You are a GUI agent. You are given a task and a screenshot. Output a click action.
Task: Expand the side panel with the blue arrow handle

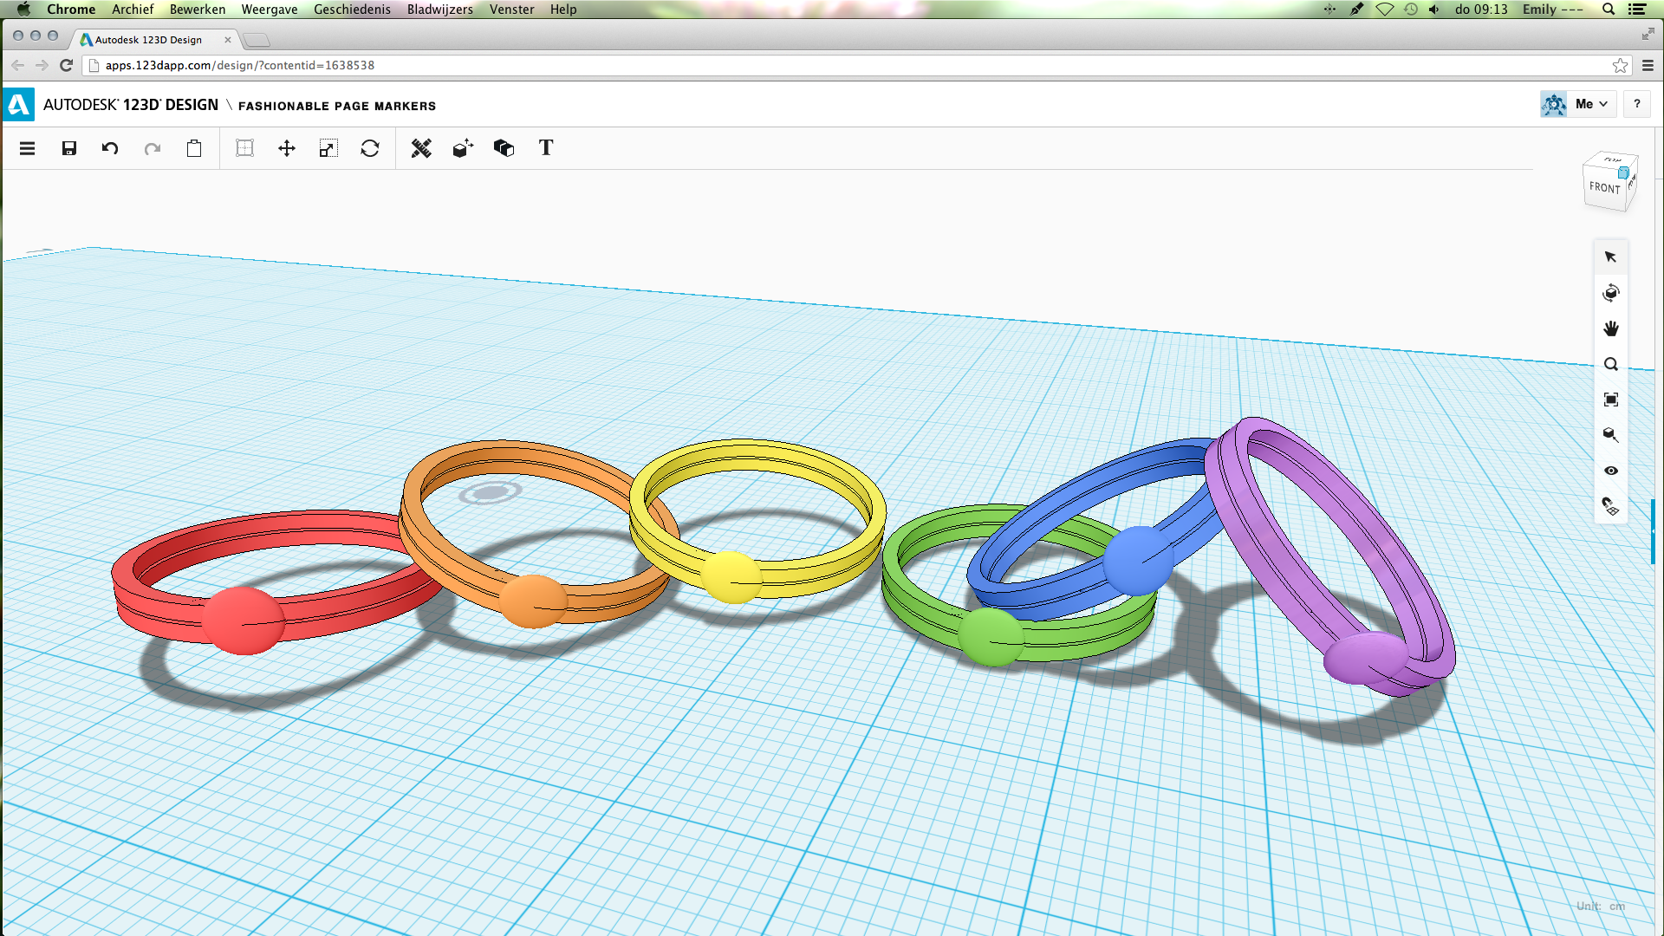point(1653,531)
